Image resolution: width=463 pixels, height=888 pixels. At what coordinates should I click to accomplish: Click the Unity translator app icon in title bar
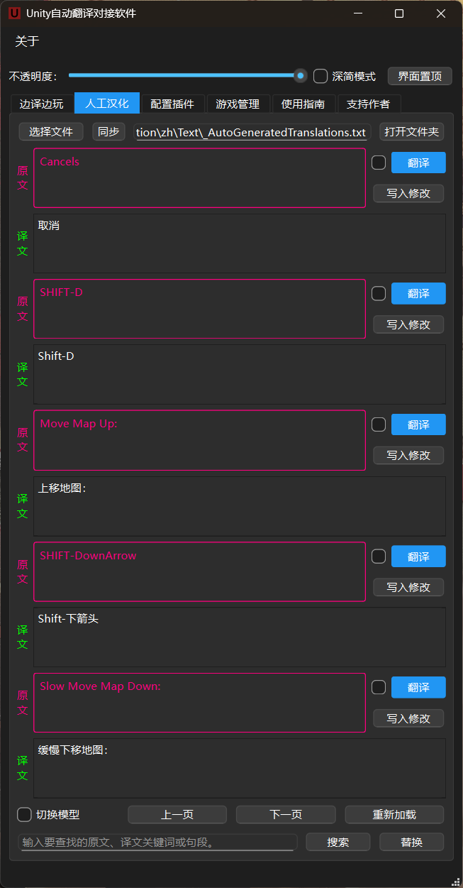14,13
